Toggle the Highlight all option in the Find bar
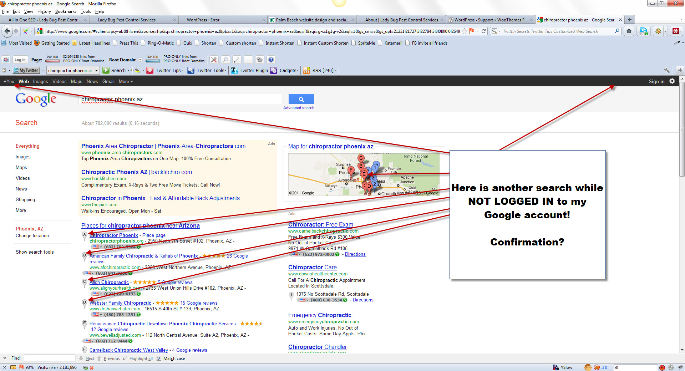Screen dimensions: 685x371 pos(138,358)
